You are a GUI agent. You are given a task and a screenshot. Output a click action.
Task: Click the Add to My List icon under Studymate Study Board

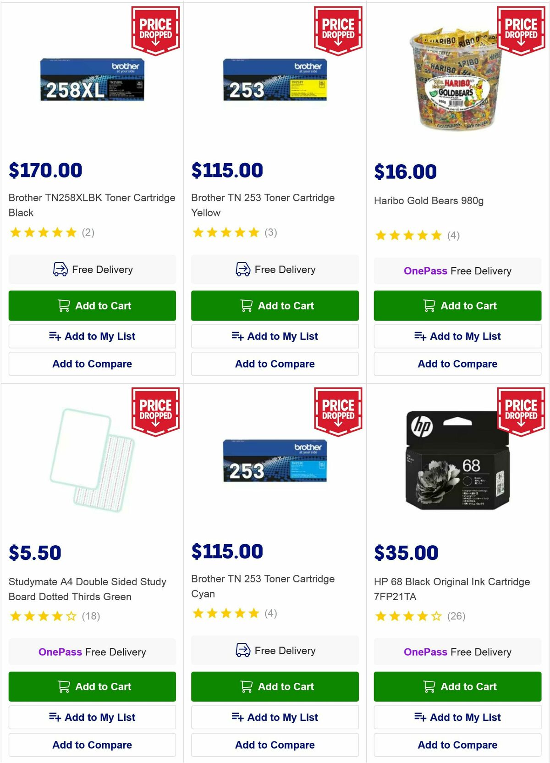pos(55,717)
